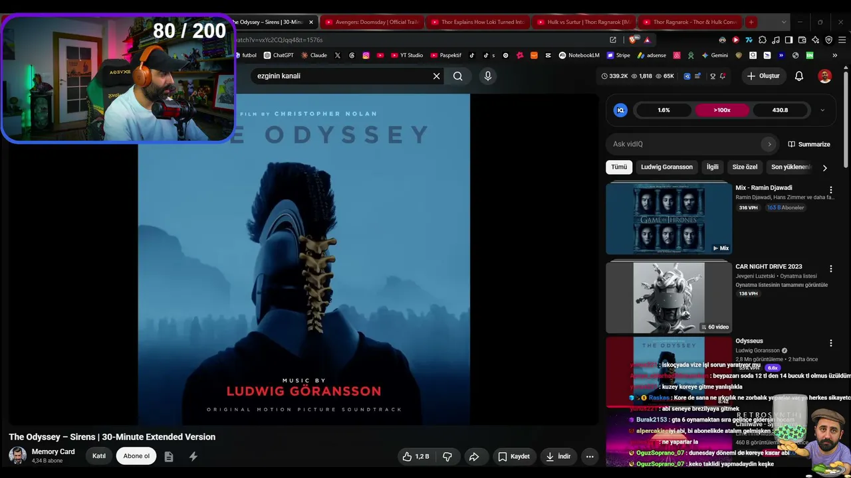
Task: Open the Odysseus video title
Action: click(x=749, y=341)
